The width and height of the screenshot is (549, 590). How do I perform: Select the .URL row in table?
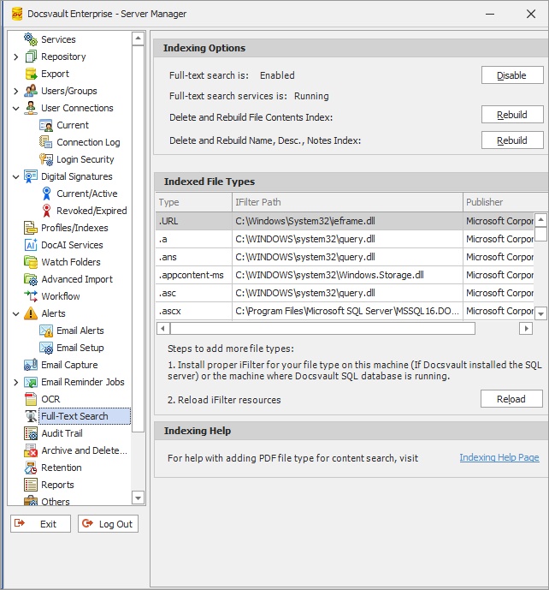point(345,221)
